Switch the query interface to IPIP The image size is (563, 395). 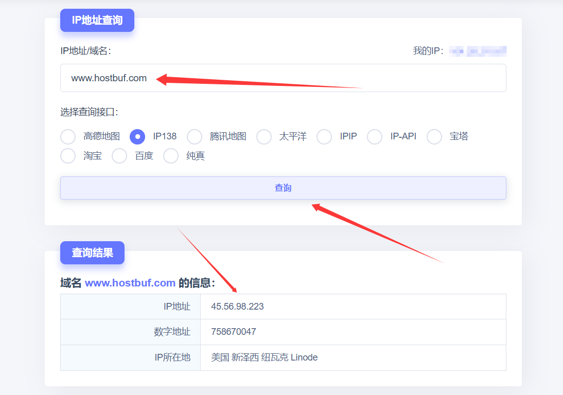pos(324,137)
